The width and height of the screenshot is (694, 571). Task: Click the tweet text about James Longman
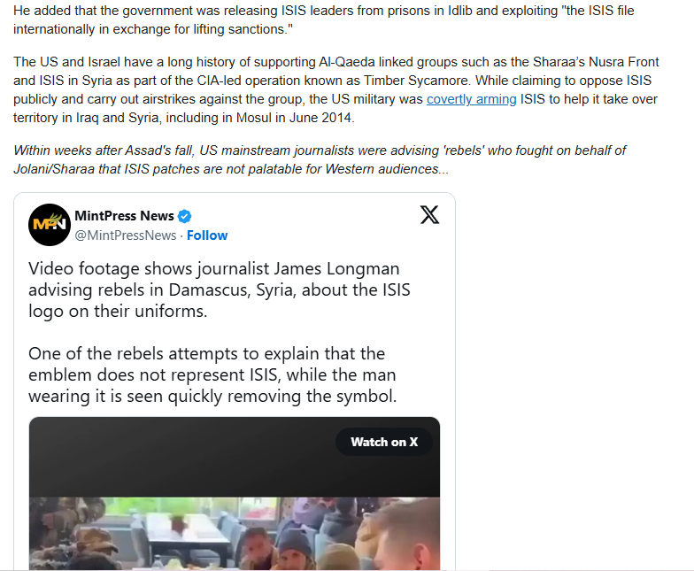pyautogui.click(x=220, y=290)
